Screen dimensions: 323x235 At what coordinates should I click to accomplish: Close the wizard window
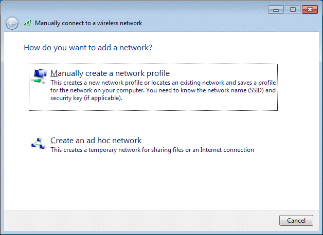click(310, 10)
